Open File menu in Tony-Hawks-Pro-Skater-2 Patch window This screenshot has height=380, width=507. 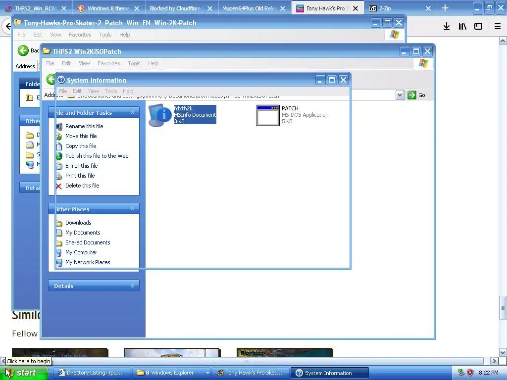pos(21,35)
